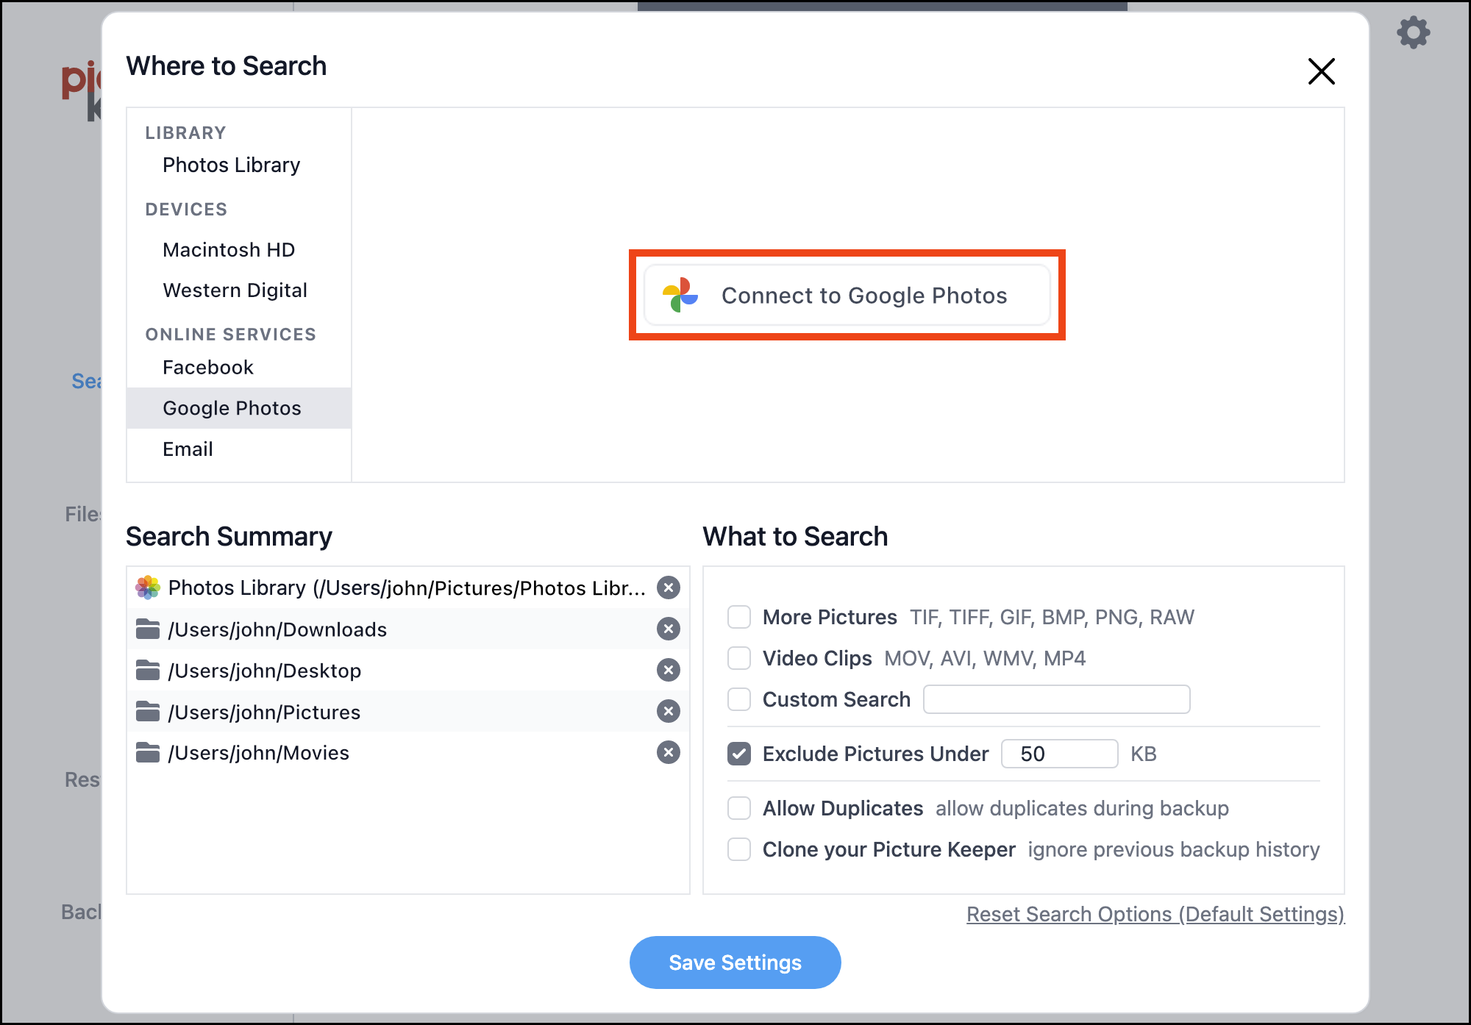The height and width of the screenshot is (1025, 1471).
Task: Select Photos Library in the sidebar
Action: (231, 165)
